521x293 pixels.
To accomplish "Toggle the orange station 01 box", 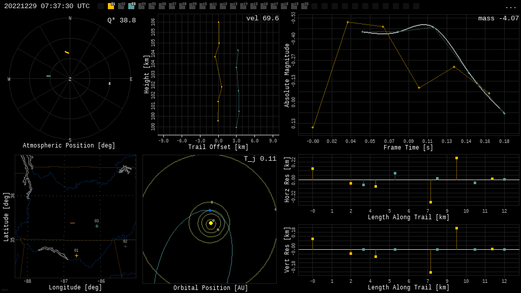I will point(111,6).
